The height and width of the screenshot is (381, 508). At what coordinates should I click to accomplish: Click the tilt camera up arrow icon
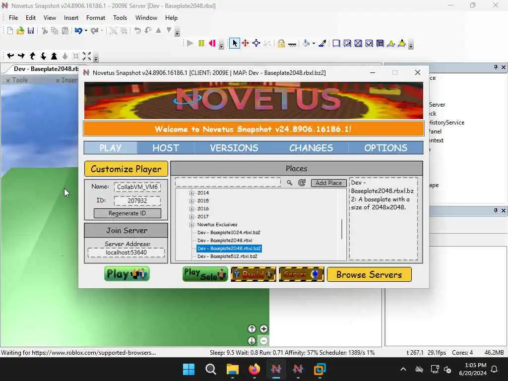[x=32, y=56]
